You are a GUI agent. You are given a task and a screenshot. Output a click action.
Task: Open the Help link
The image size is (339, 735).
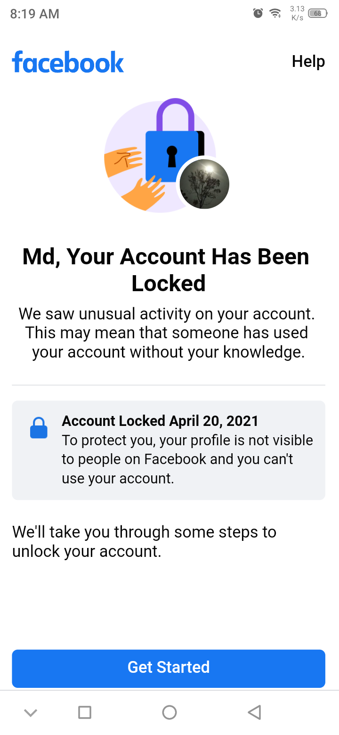click(308, 61)
